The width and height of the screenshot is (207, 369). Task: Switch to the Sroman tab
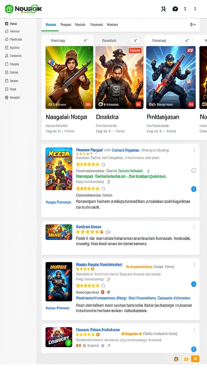pos(96,25)
